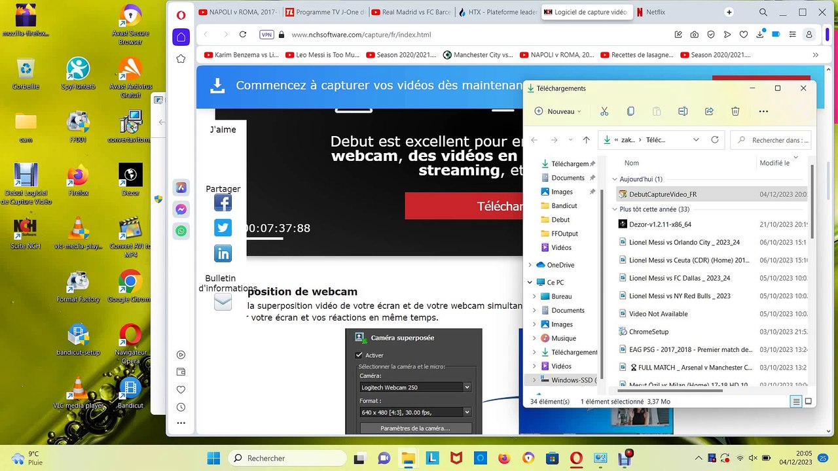Open the 640 x 480 format dropdown
This screenshot has height=471, width=838.
[415, 412]
